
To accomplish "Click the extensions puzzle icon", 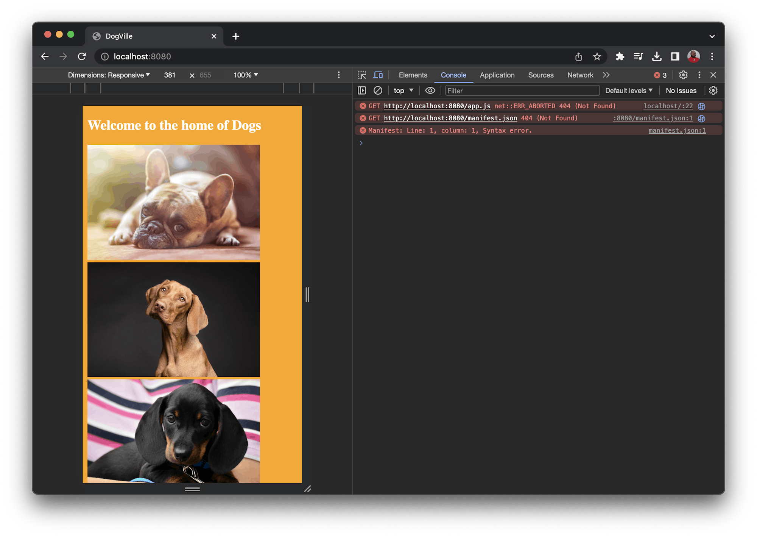I will [x=620, y=56].
